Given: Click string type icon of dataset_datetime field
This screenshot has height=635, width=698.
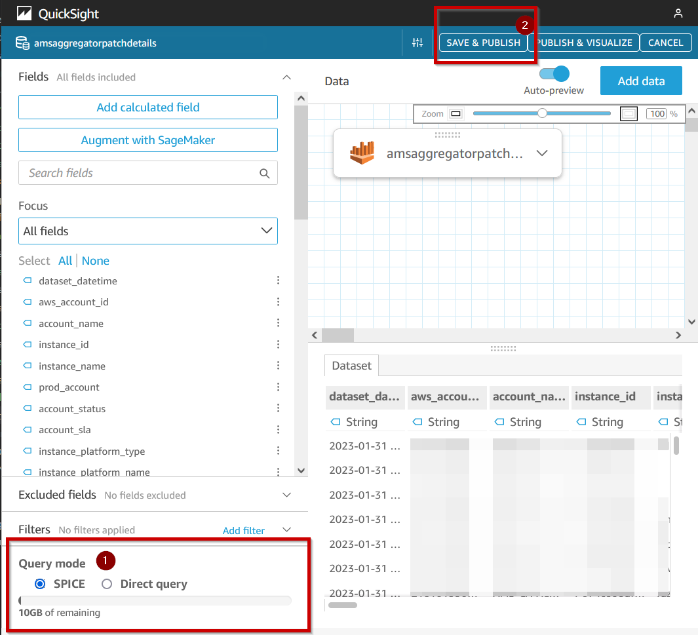Looking at the screenshot, I should [28, 280].
